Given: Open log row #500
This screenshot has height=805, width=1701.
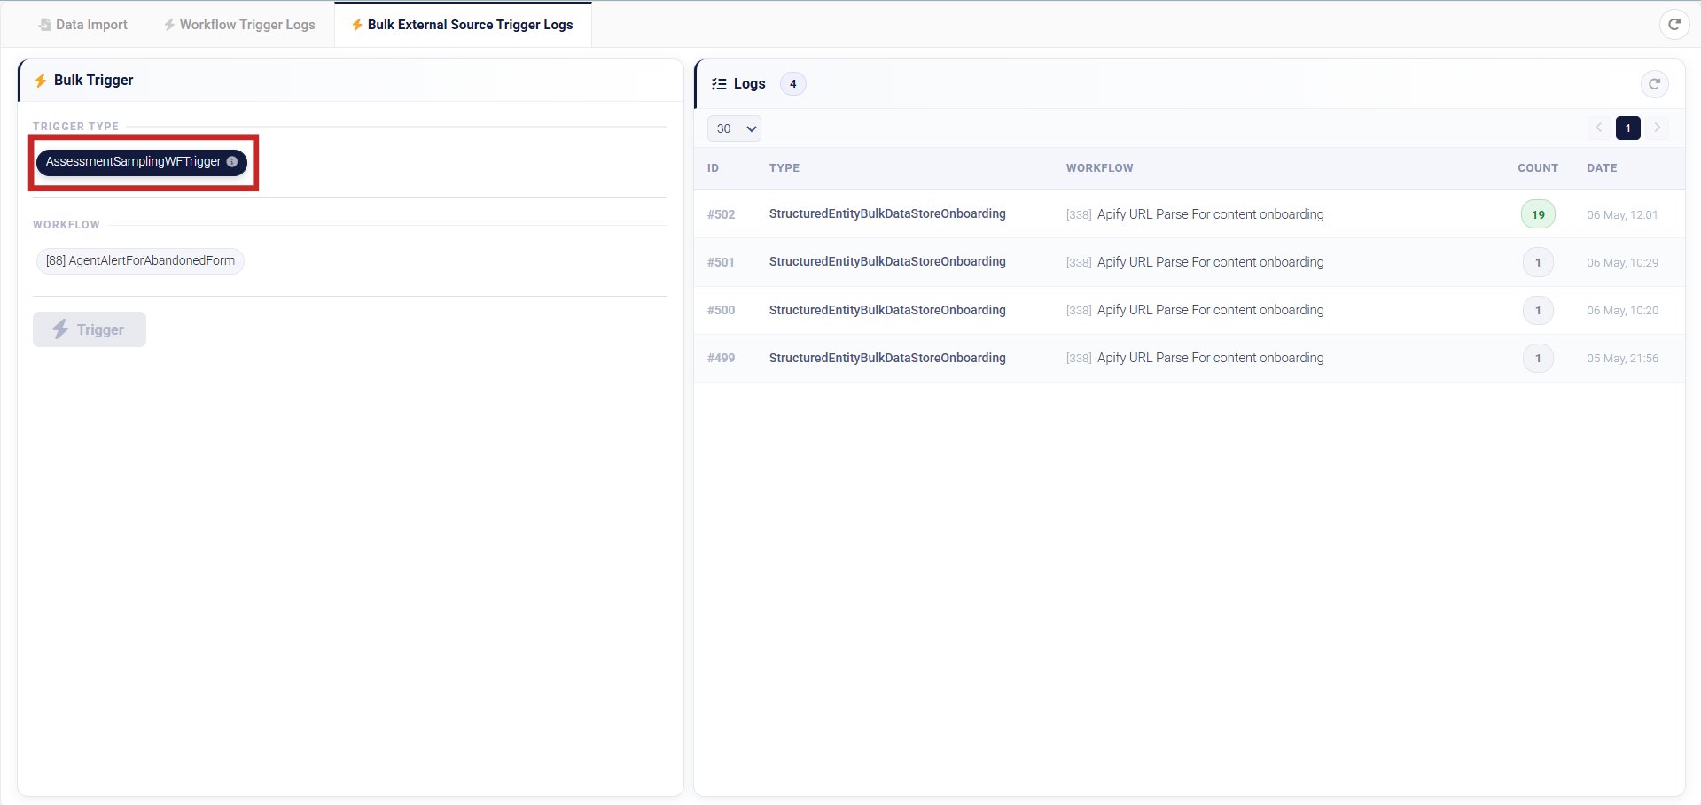Looking at the screenshot, I should [x=1190, y=310].
